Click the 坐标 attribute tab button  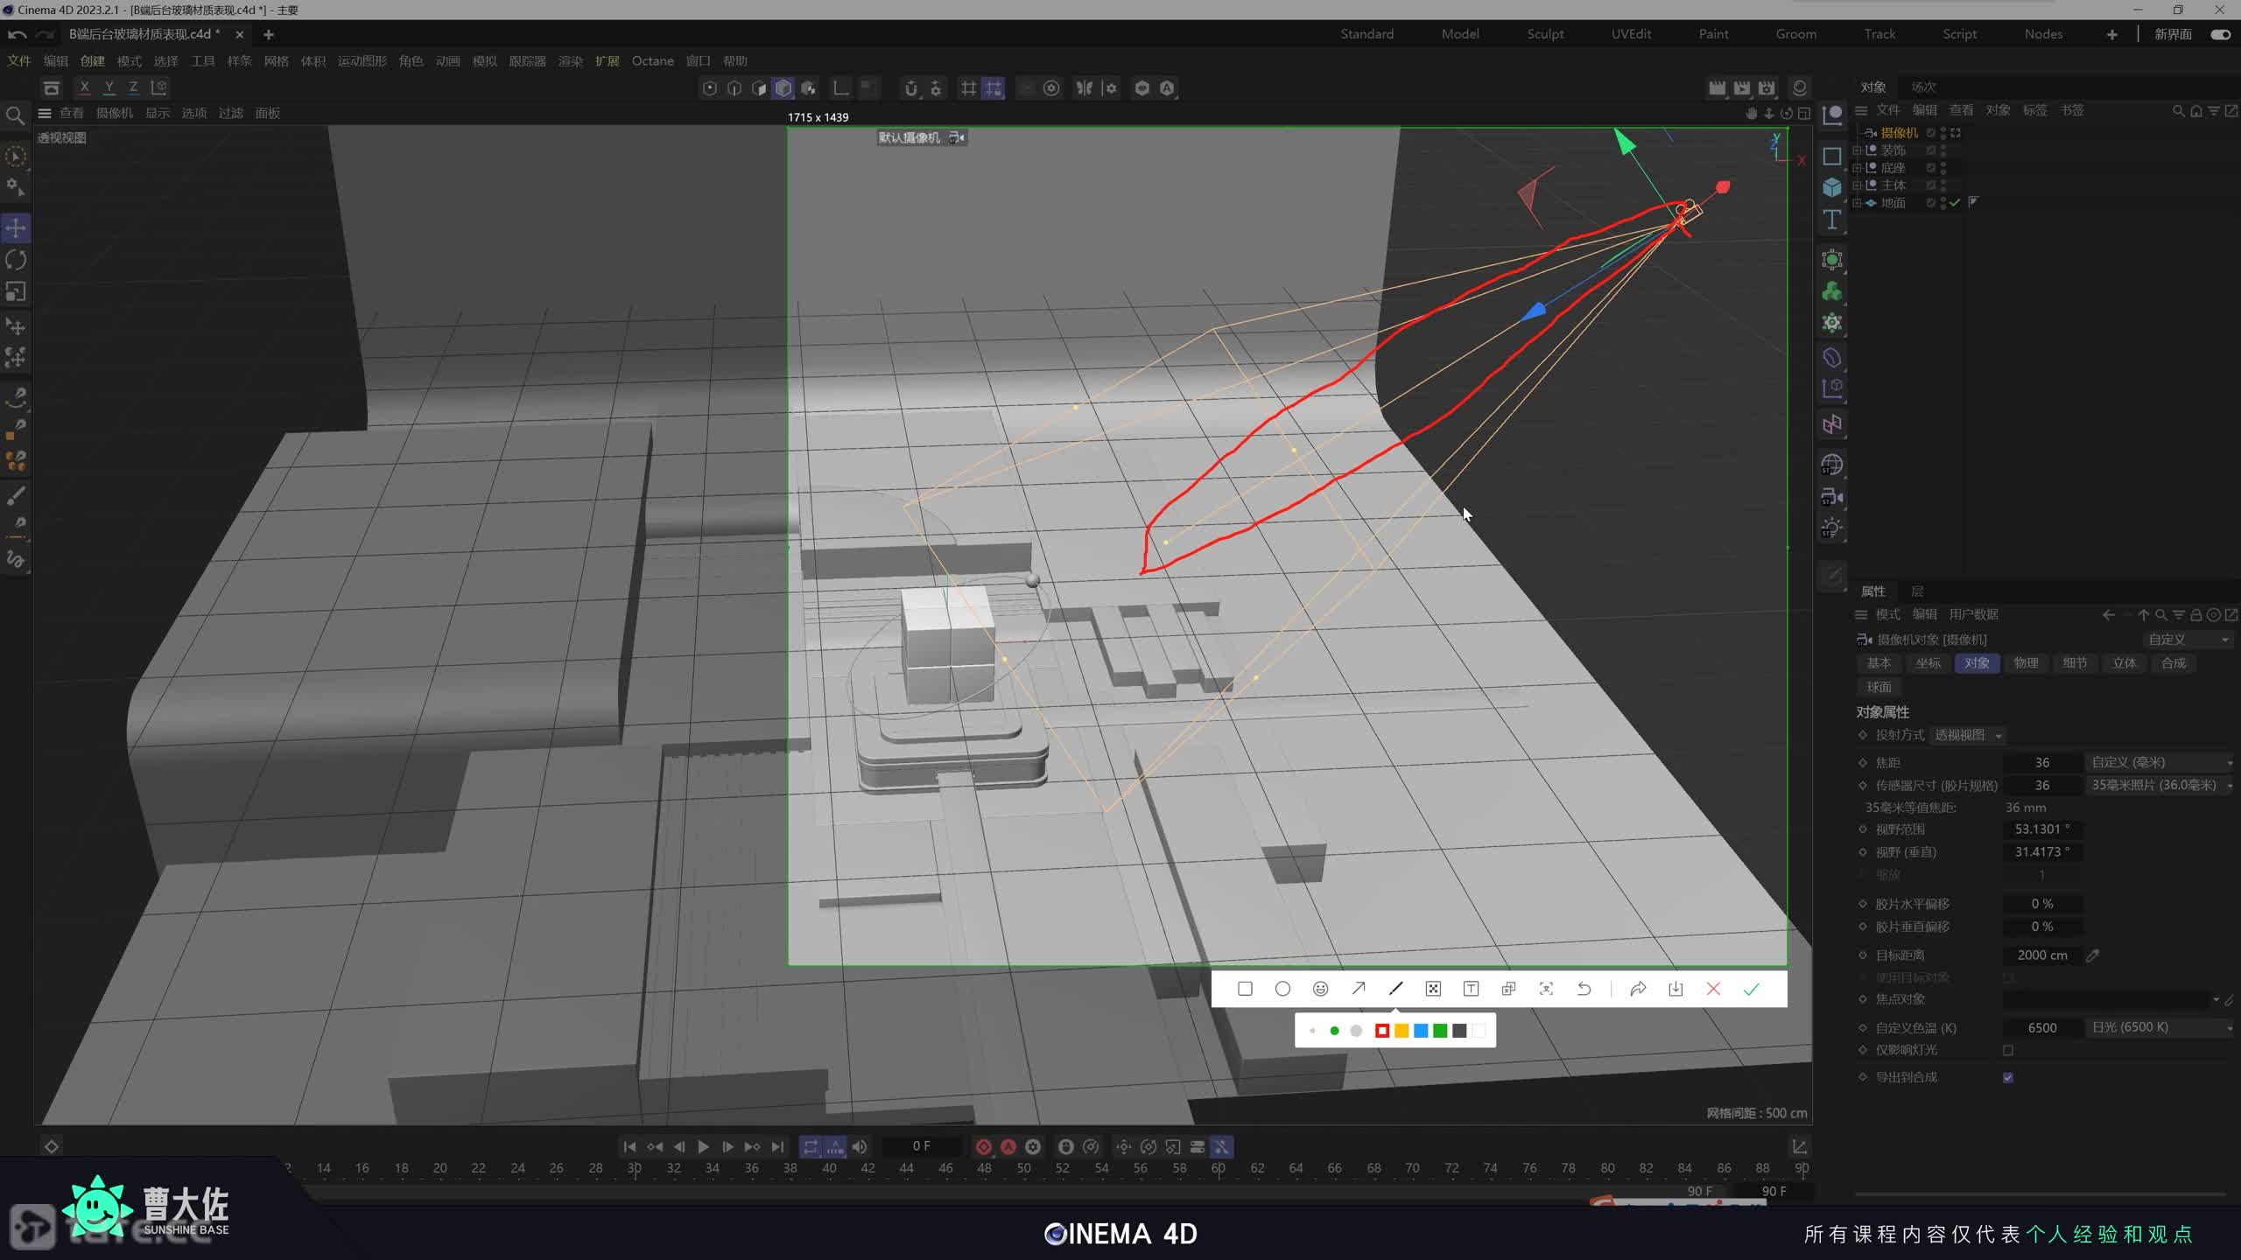pyautogui.click(x=1928, y=663)
